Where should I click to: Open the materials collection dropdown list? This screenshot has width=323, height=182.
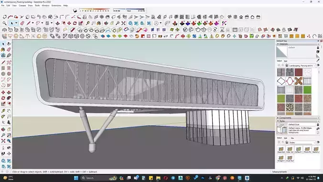[302, 66]
